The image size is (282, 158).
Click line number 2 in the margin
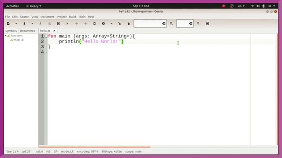coord(42,41)
